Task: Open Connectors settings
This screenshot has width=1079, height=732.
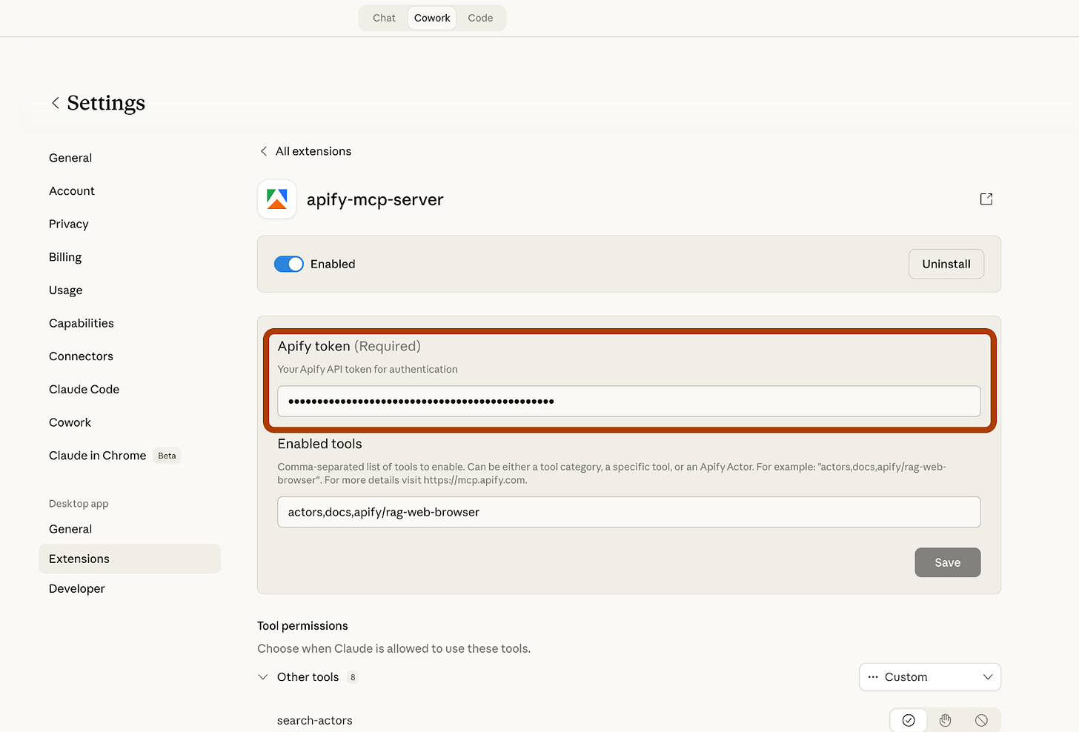Action: coord(81,356)
